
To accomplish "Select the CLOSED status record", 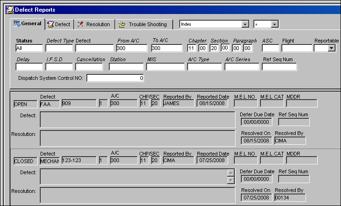I will pos(26,161).
